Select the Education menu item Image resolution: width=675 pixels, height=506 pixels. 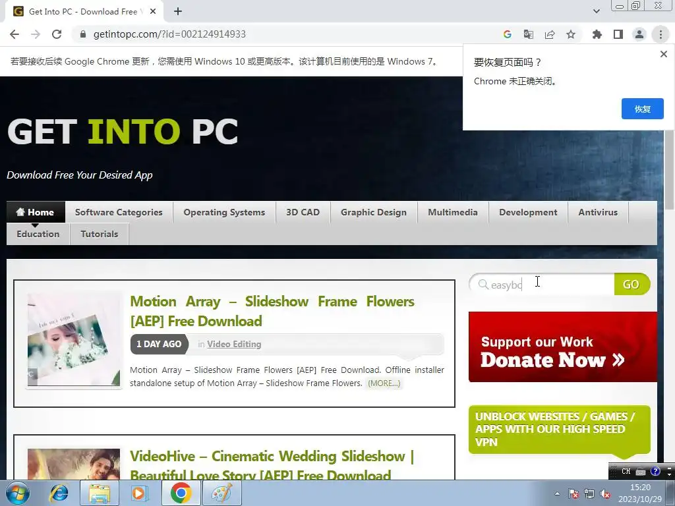coord(38,234)
